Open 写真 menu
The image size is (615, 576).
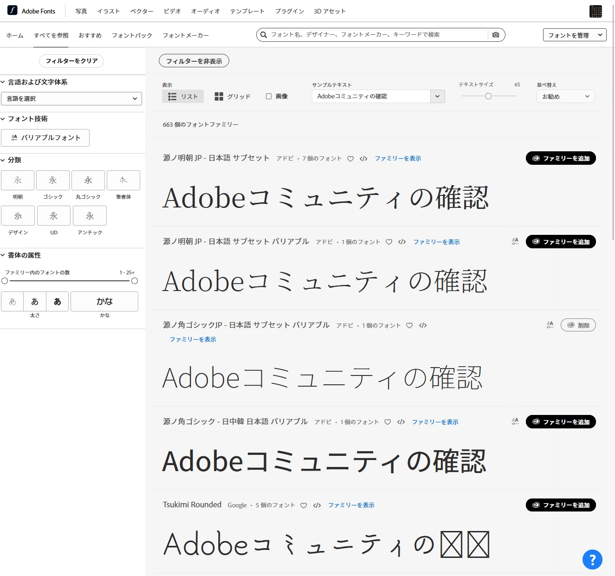pyautogui.click(x=81, y=11)
